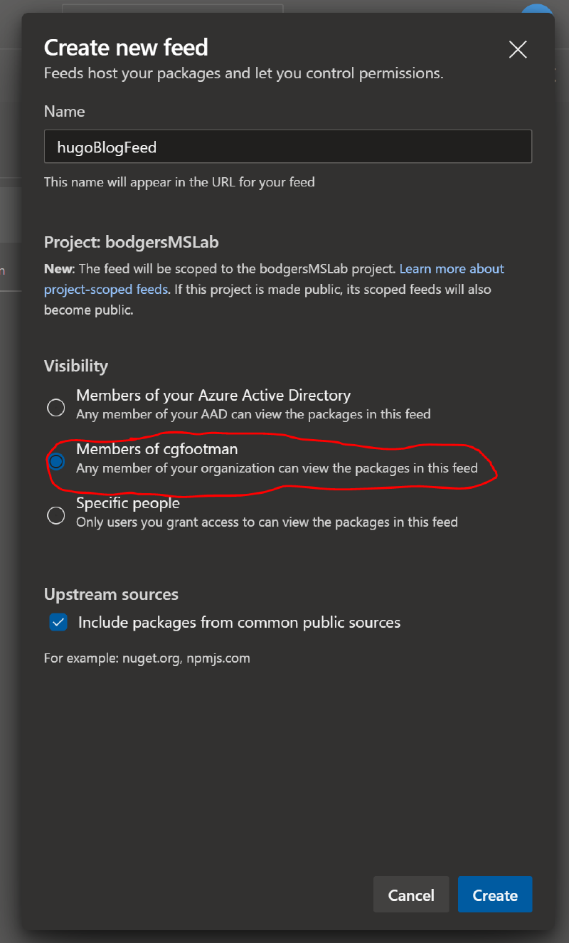
Task: Click the Specific people label text
Action: tap(128, 503)
